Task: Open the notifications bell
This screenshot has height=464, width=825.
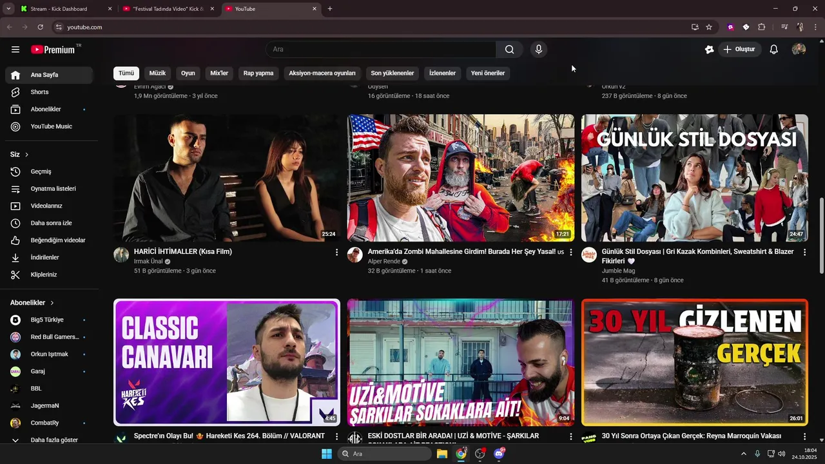Action: click(774, 50)
